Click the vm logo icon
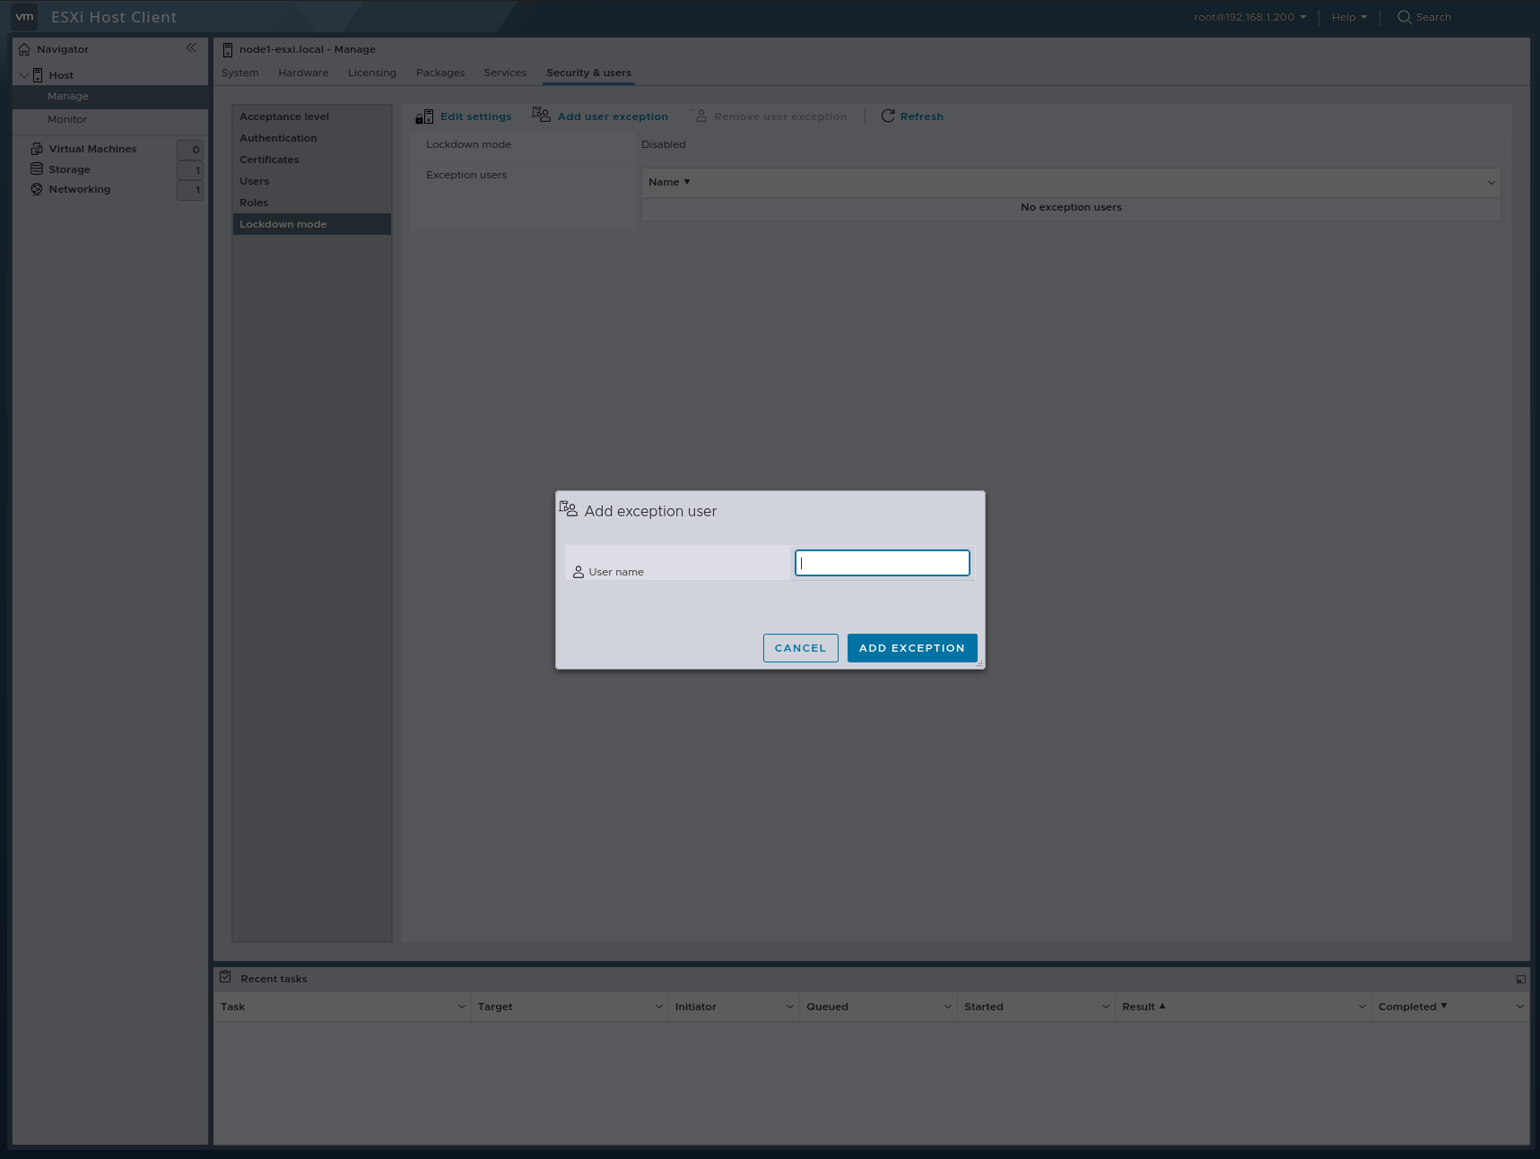This screenshot has height=1159, width=1540. pyautogui.click(x=24, y=16)
